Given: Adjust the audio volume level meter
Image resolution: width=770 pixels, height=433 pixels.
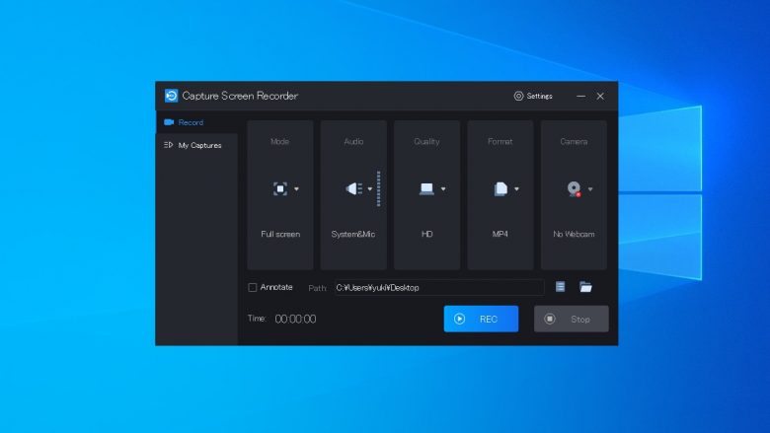Looking at the screenshot, I should pyautogui.click(x=379, y=188).
